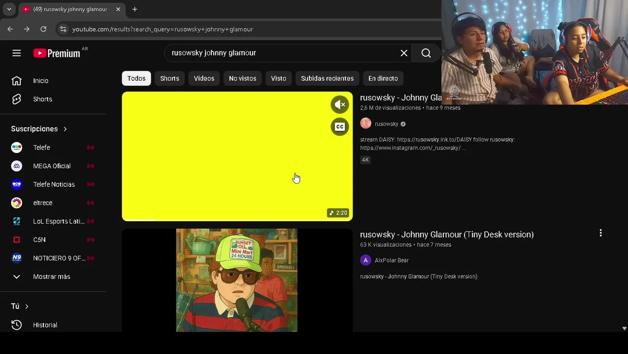This screenshot has width=628, height=354.
Task: Select the Videos filter chip
Action: click(x=204, y=78)
